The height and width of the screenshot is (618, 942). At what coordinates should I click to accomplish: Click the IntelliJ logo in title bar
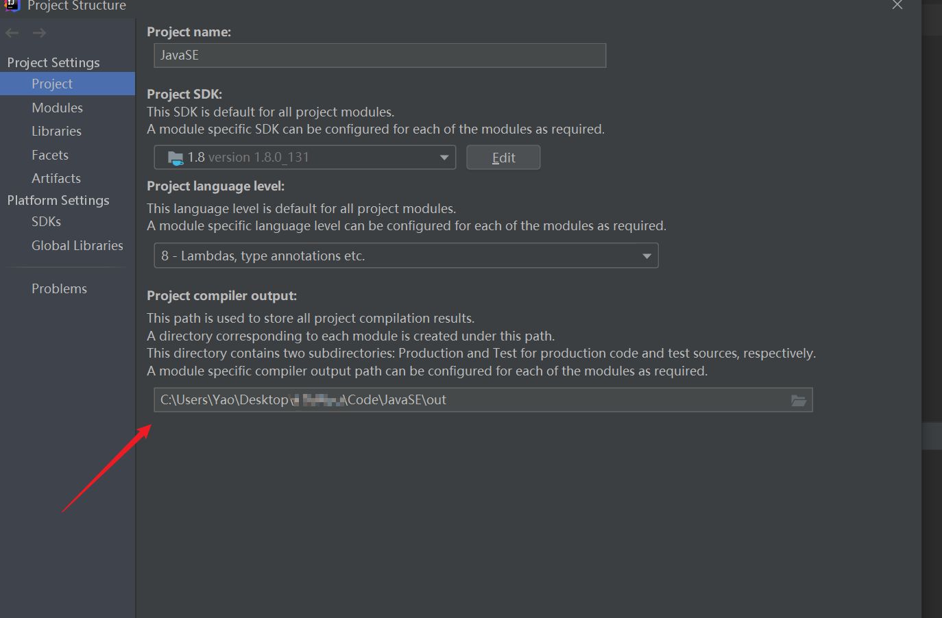[x=12, y=5]
